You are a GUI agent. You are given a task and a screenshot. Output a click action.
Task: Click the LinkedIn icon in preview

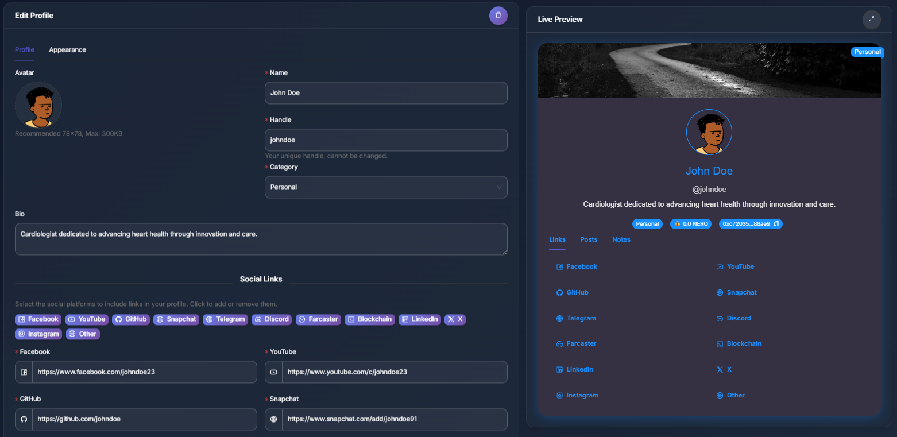(x=559, y=370)
